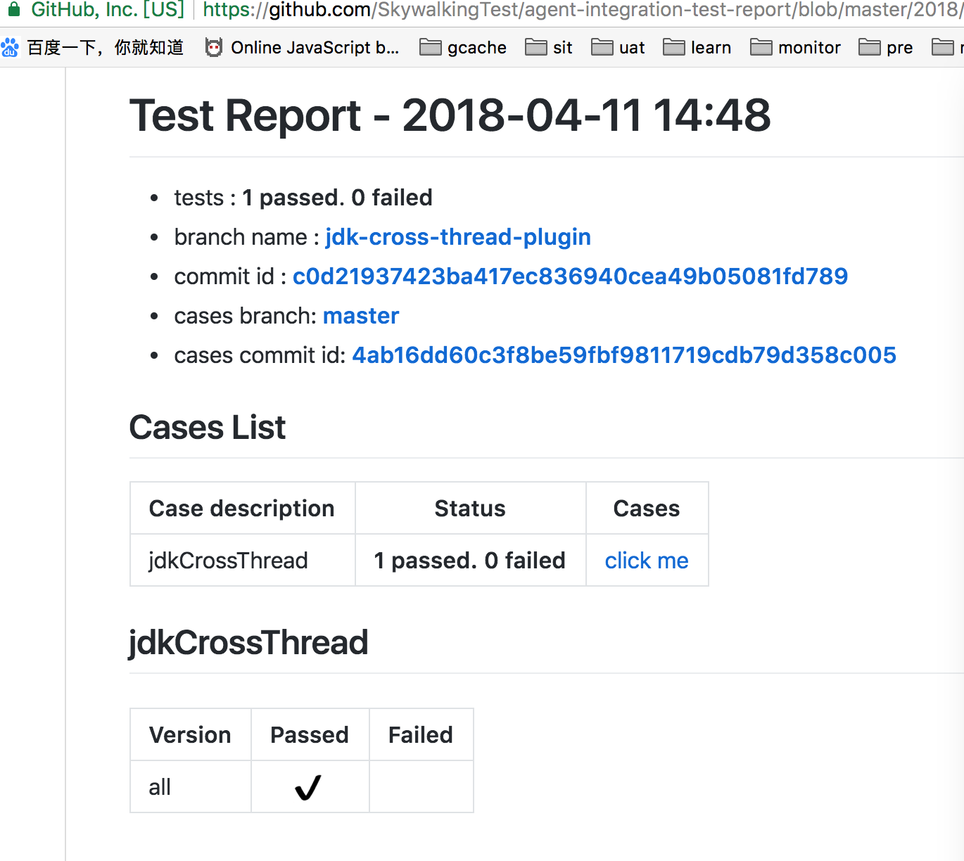The height and width of the screenshot is (861, 964).
Task: Open the learn bookmark folder
Action: [697, 48]
